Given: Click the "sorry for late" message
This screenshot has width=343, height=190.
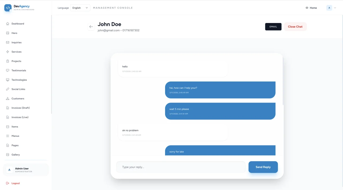Looking at the screenshot, I should (x=220, y=150).
